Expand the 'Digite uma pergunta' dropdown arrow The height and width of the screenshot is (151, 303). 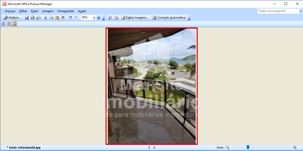pyautogui.click(x=301, y=11)
